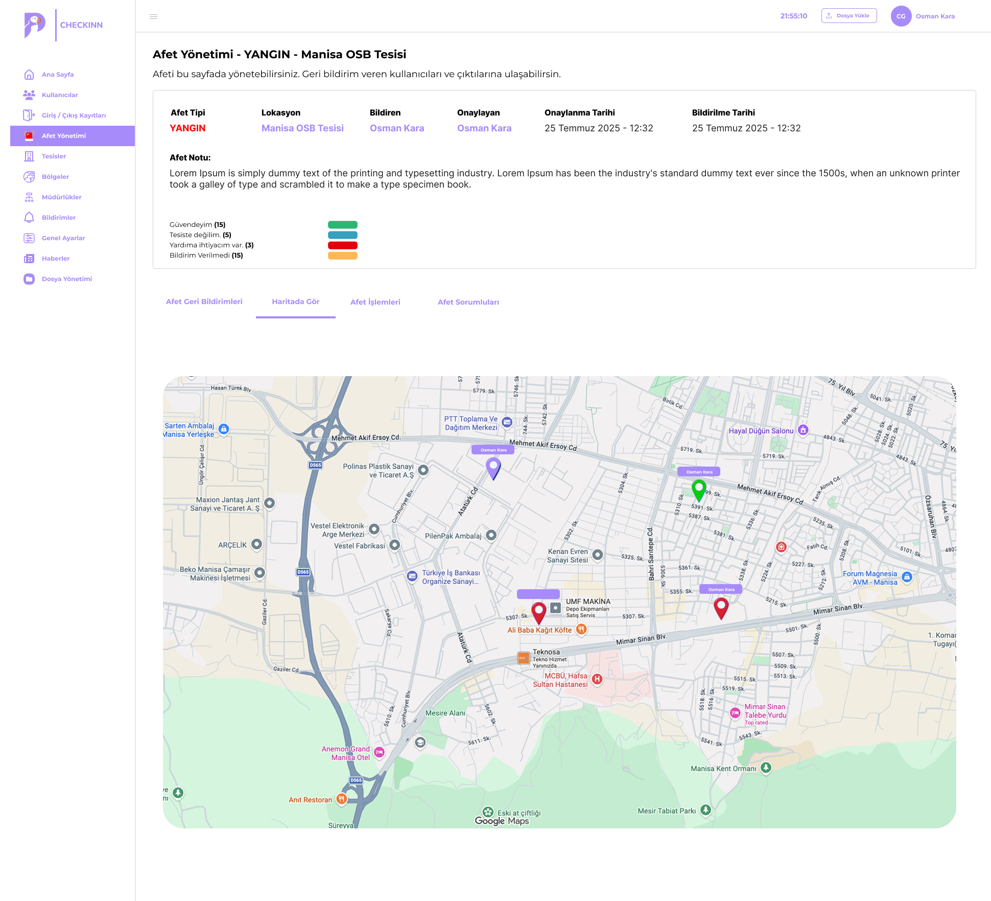Screen dimensions: 991x901
Task: Click the Ana Sayfa home icon
Action: point(29,75)
